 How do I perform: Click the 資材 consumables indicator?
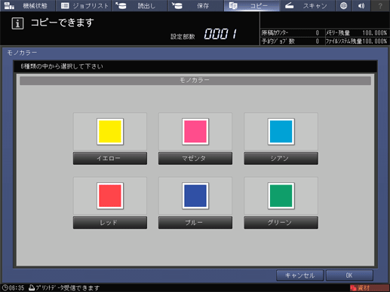pos(369,288)
